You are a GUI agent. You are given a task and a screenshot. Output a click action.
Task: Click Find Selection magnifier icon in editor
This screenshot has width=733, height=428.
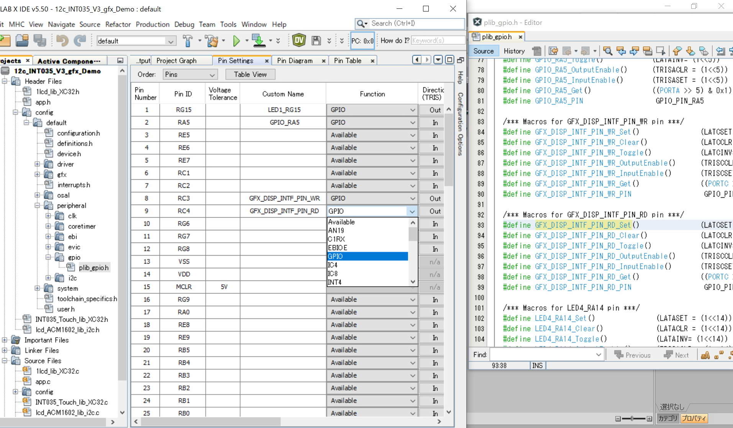607,51
